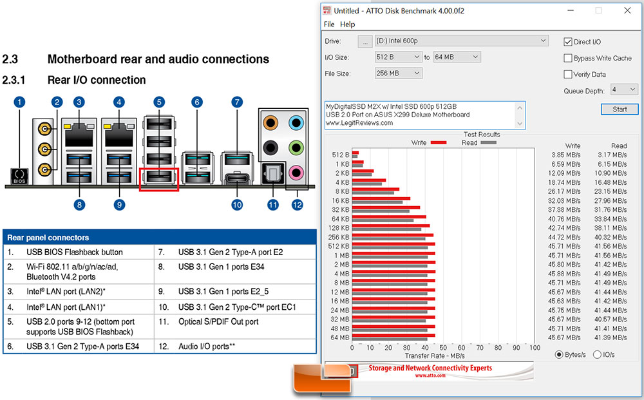
Task: Click the BIOS Flashback button icon
Action: tap(19, 176)
